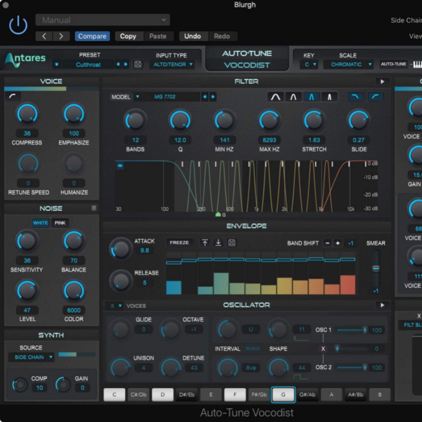Image resolution: width=422 pixels, height=422 pixels.
Task: Open the preset menu arrow near Antares logo
Action: (x=57, y=64)
